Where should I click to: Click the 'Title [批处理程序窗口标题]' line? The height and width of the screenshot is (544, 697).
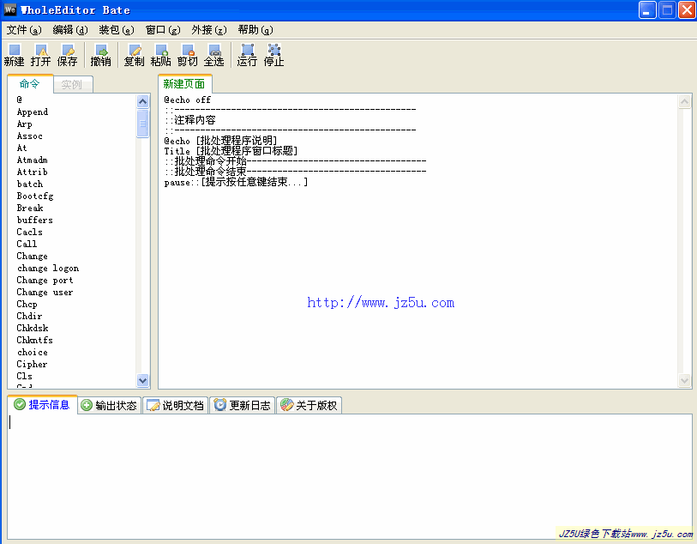(231, 151)
